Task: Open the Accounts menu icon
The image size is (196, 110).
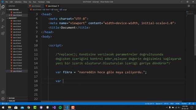Action: (x=3, y=92)
